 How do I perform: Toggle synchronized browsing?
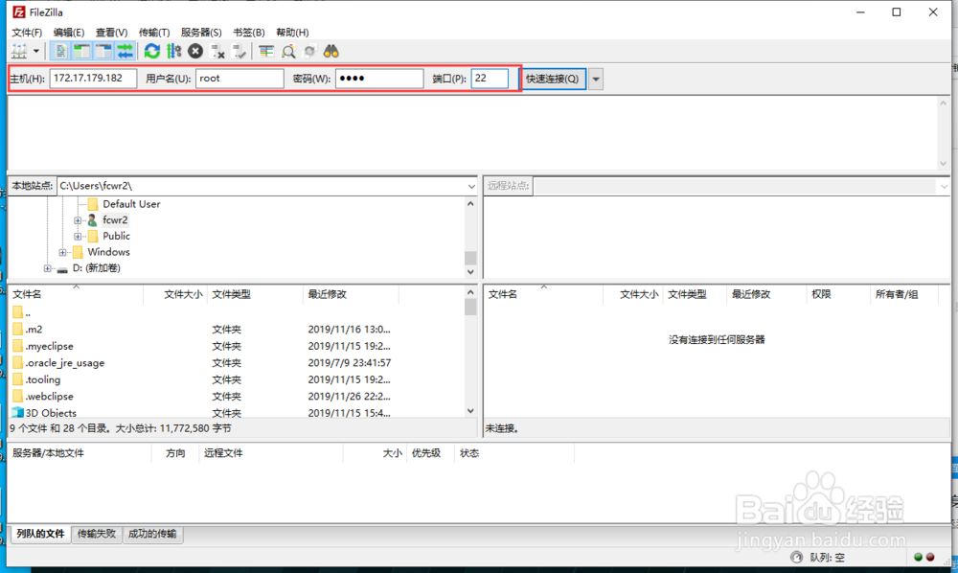point(309,52)
